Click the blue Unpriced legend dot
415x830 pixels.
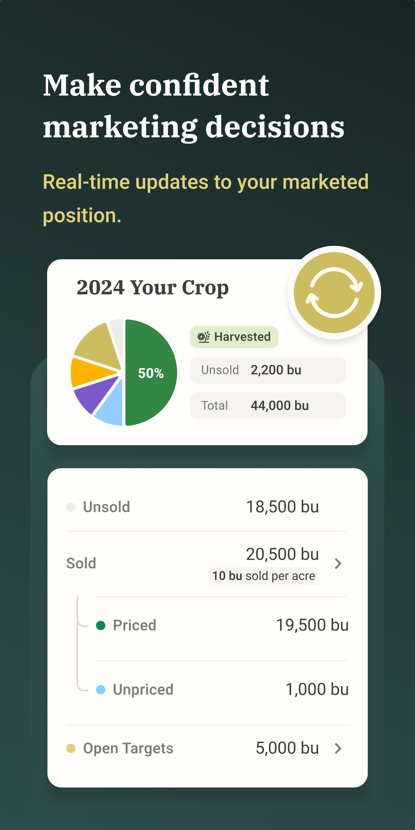click(101, 689)
